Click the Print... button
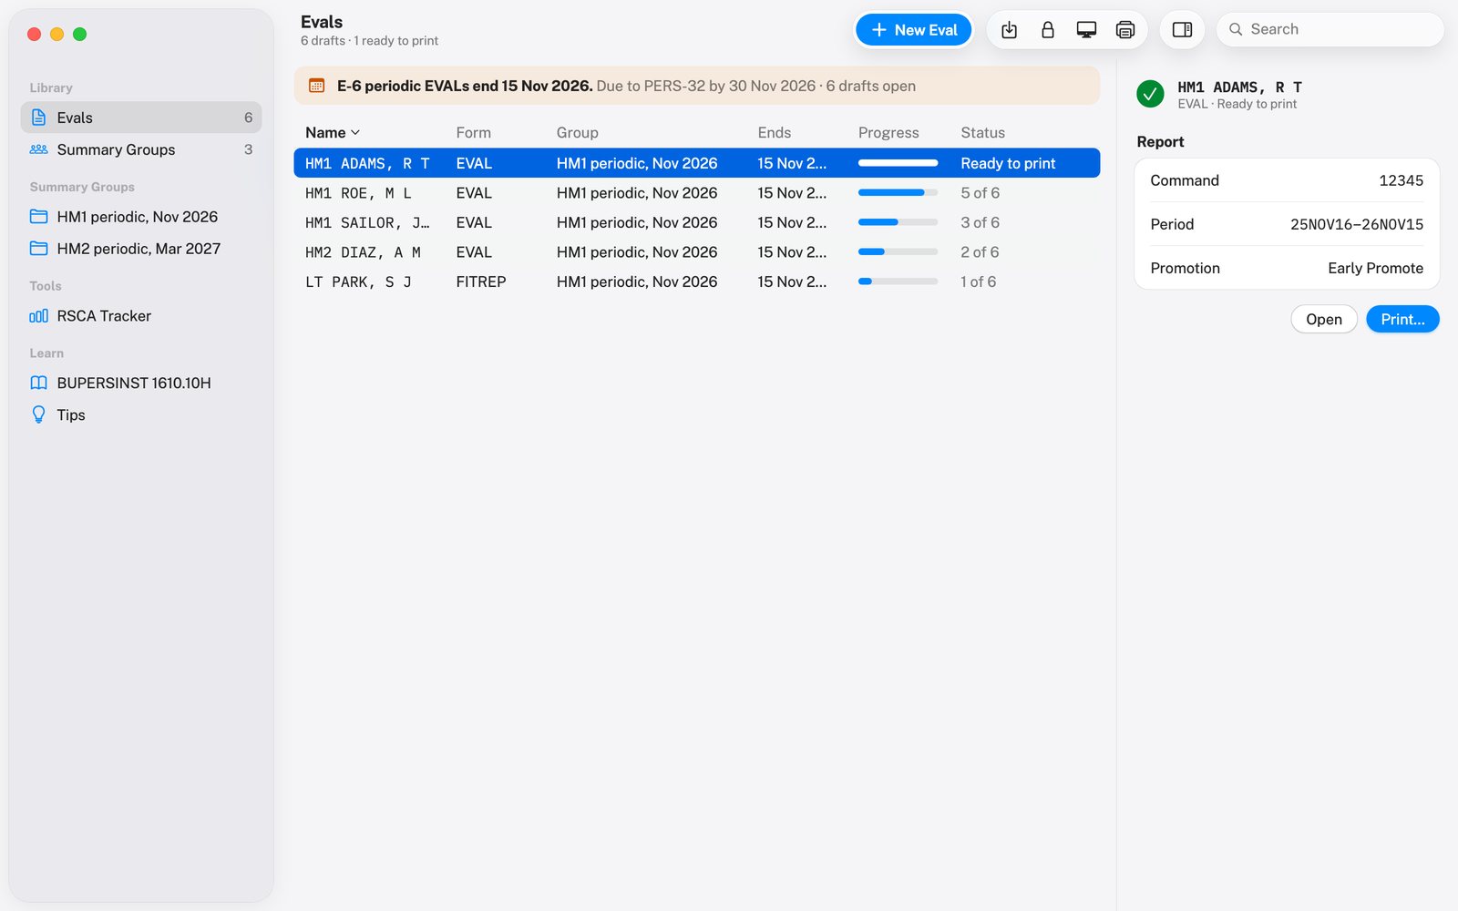The width and height of the screenshot is (1458, 911). (1402, 320)
